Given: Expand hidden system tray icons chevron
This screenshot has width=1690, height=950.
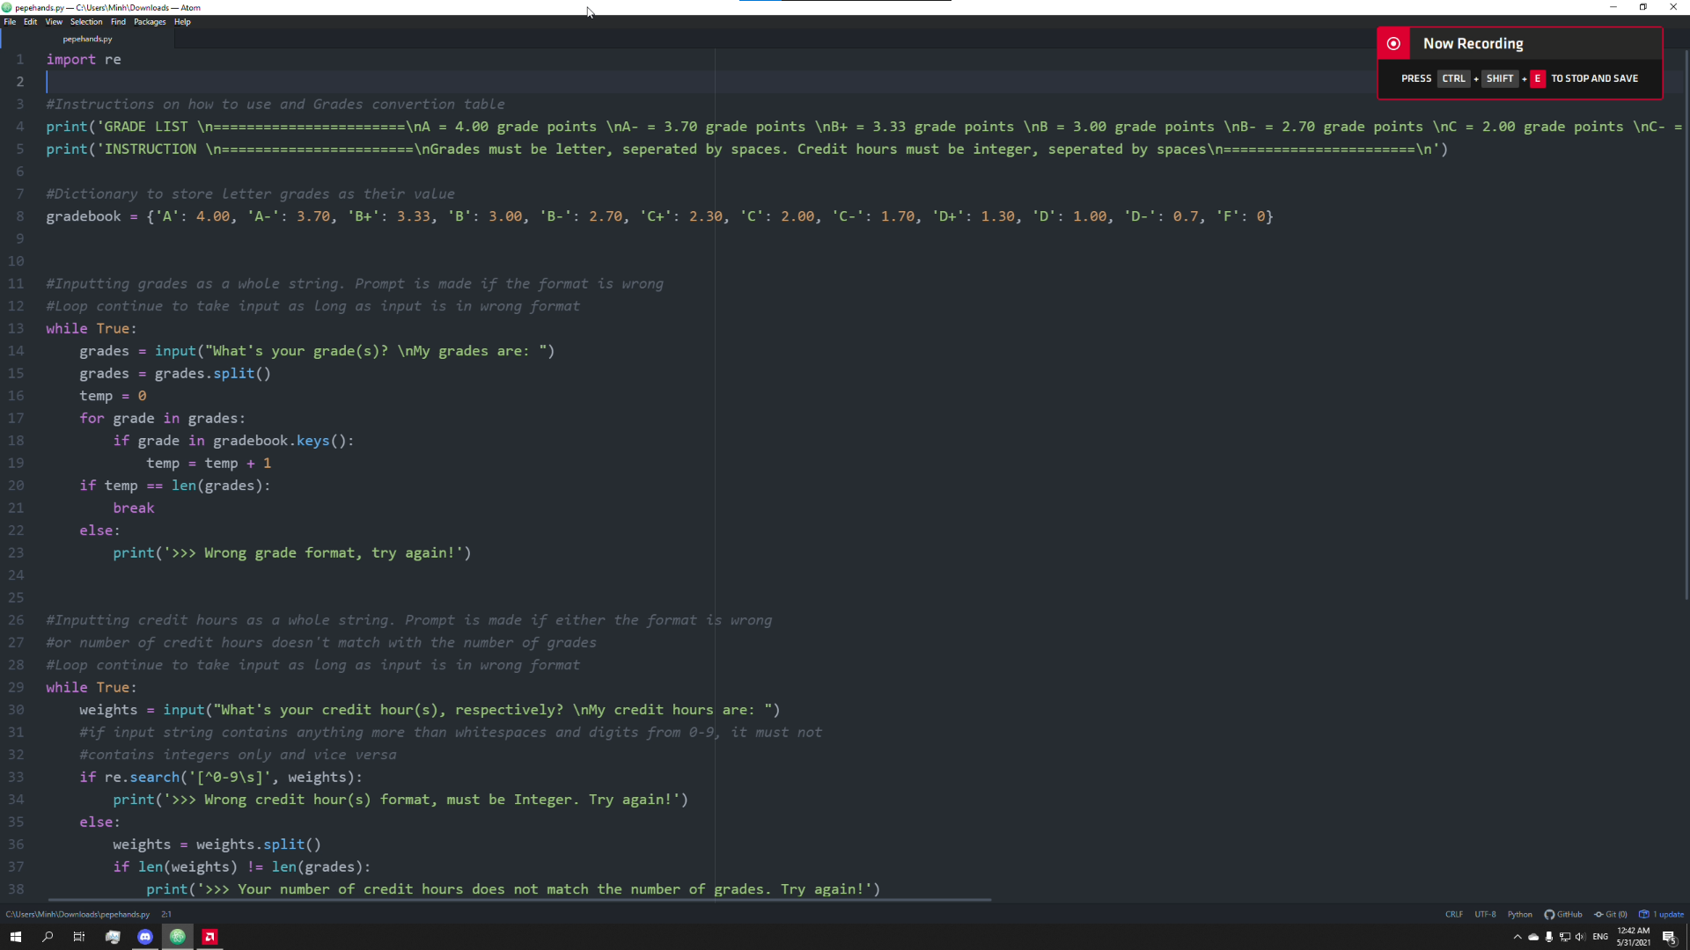Looking at the screenshot, I should 1517,937.
